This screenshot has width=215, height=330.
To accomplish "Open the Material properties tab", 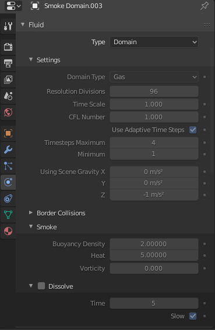I will (8, 231).
